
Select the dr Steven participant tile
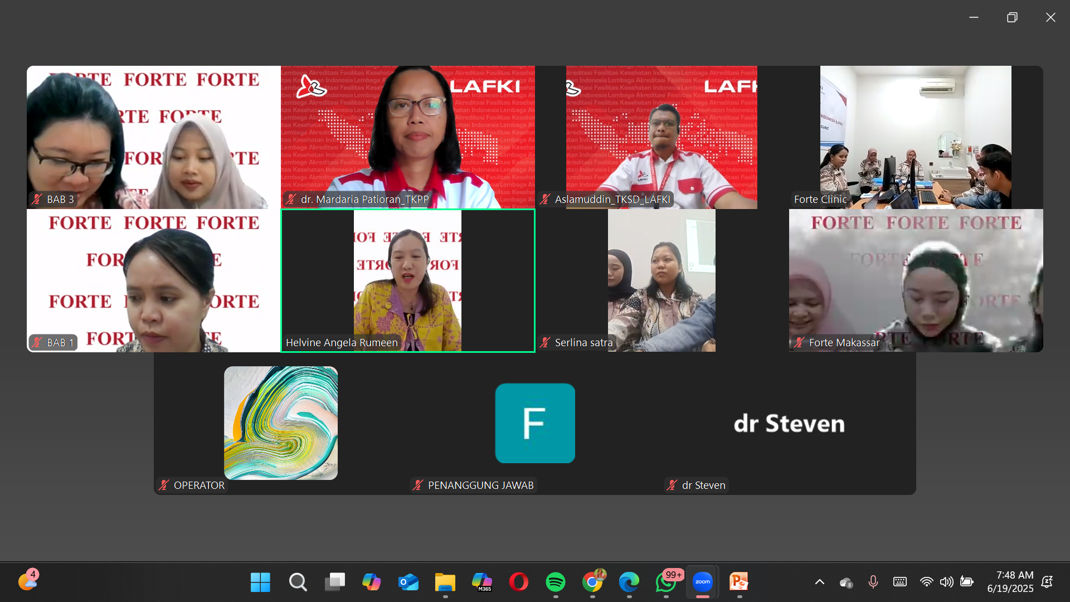(789, 424)
